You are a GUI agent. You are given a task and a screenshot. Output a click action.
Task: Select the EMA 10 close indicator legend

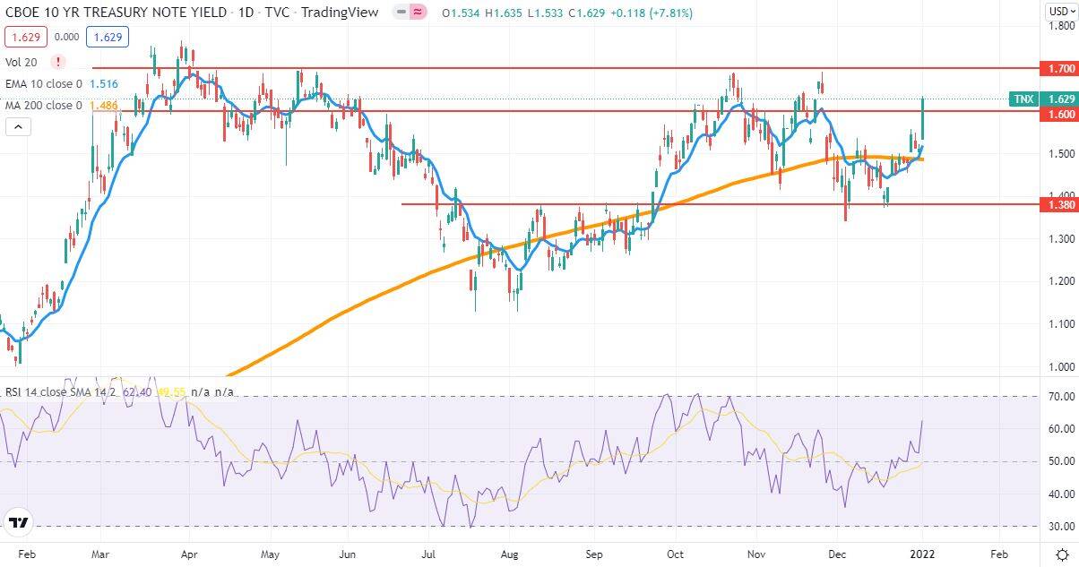point(44,84)
